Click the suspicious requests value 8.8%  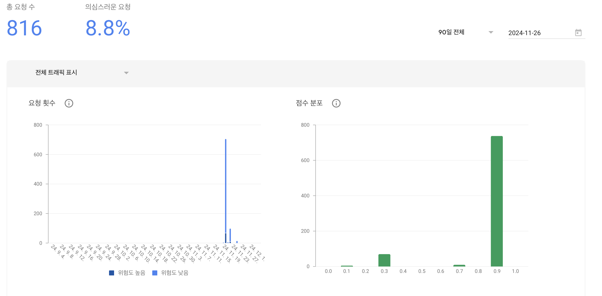[x=108, y=28]
